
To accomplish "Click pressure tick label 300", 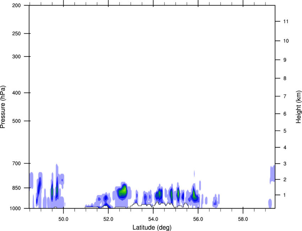I will point(16,57).
